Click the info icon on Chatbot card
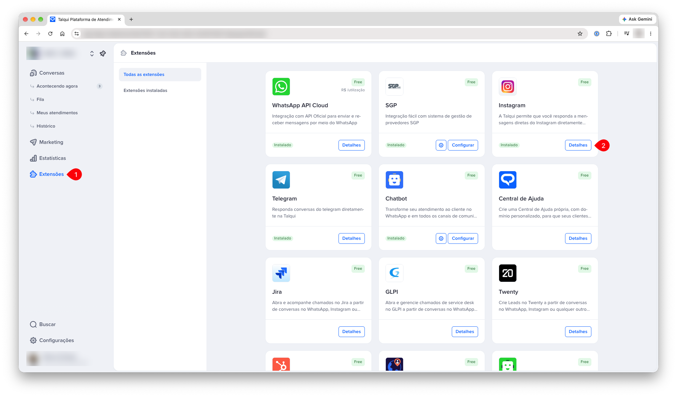Screen dimensions: 677x397 point(441,238)
